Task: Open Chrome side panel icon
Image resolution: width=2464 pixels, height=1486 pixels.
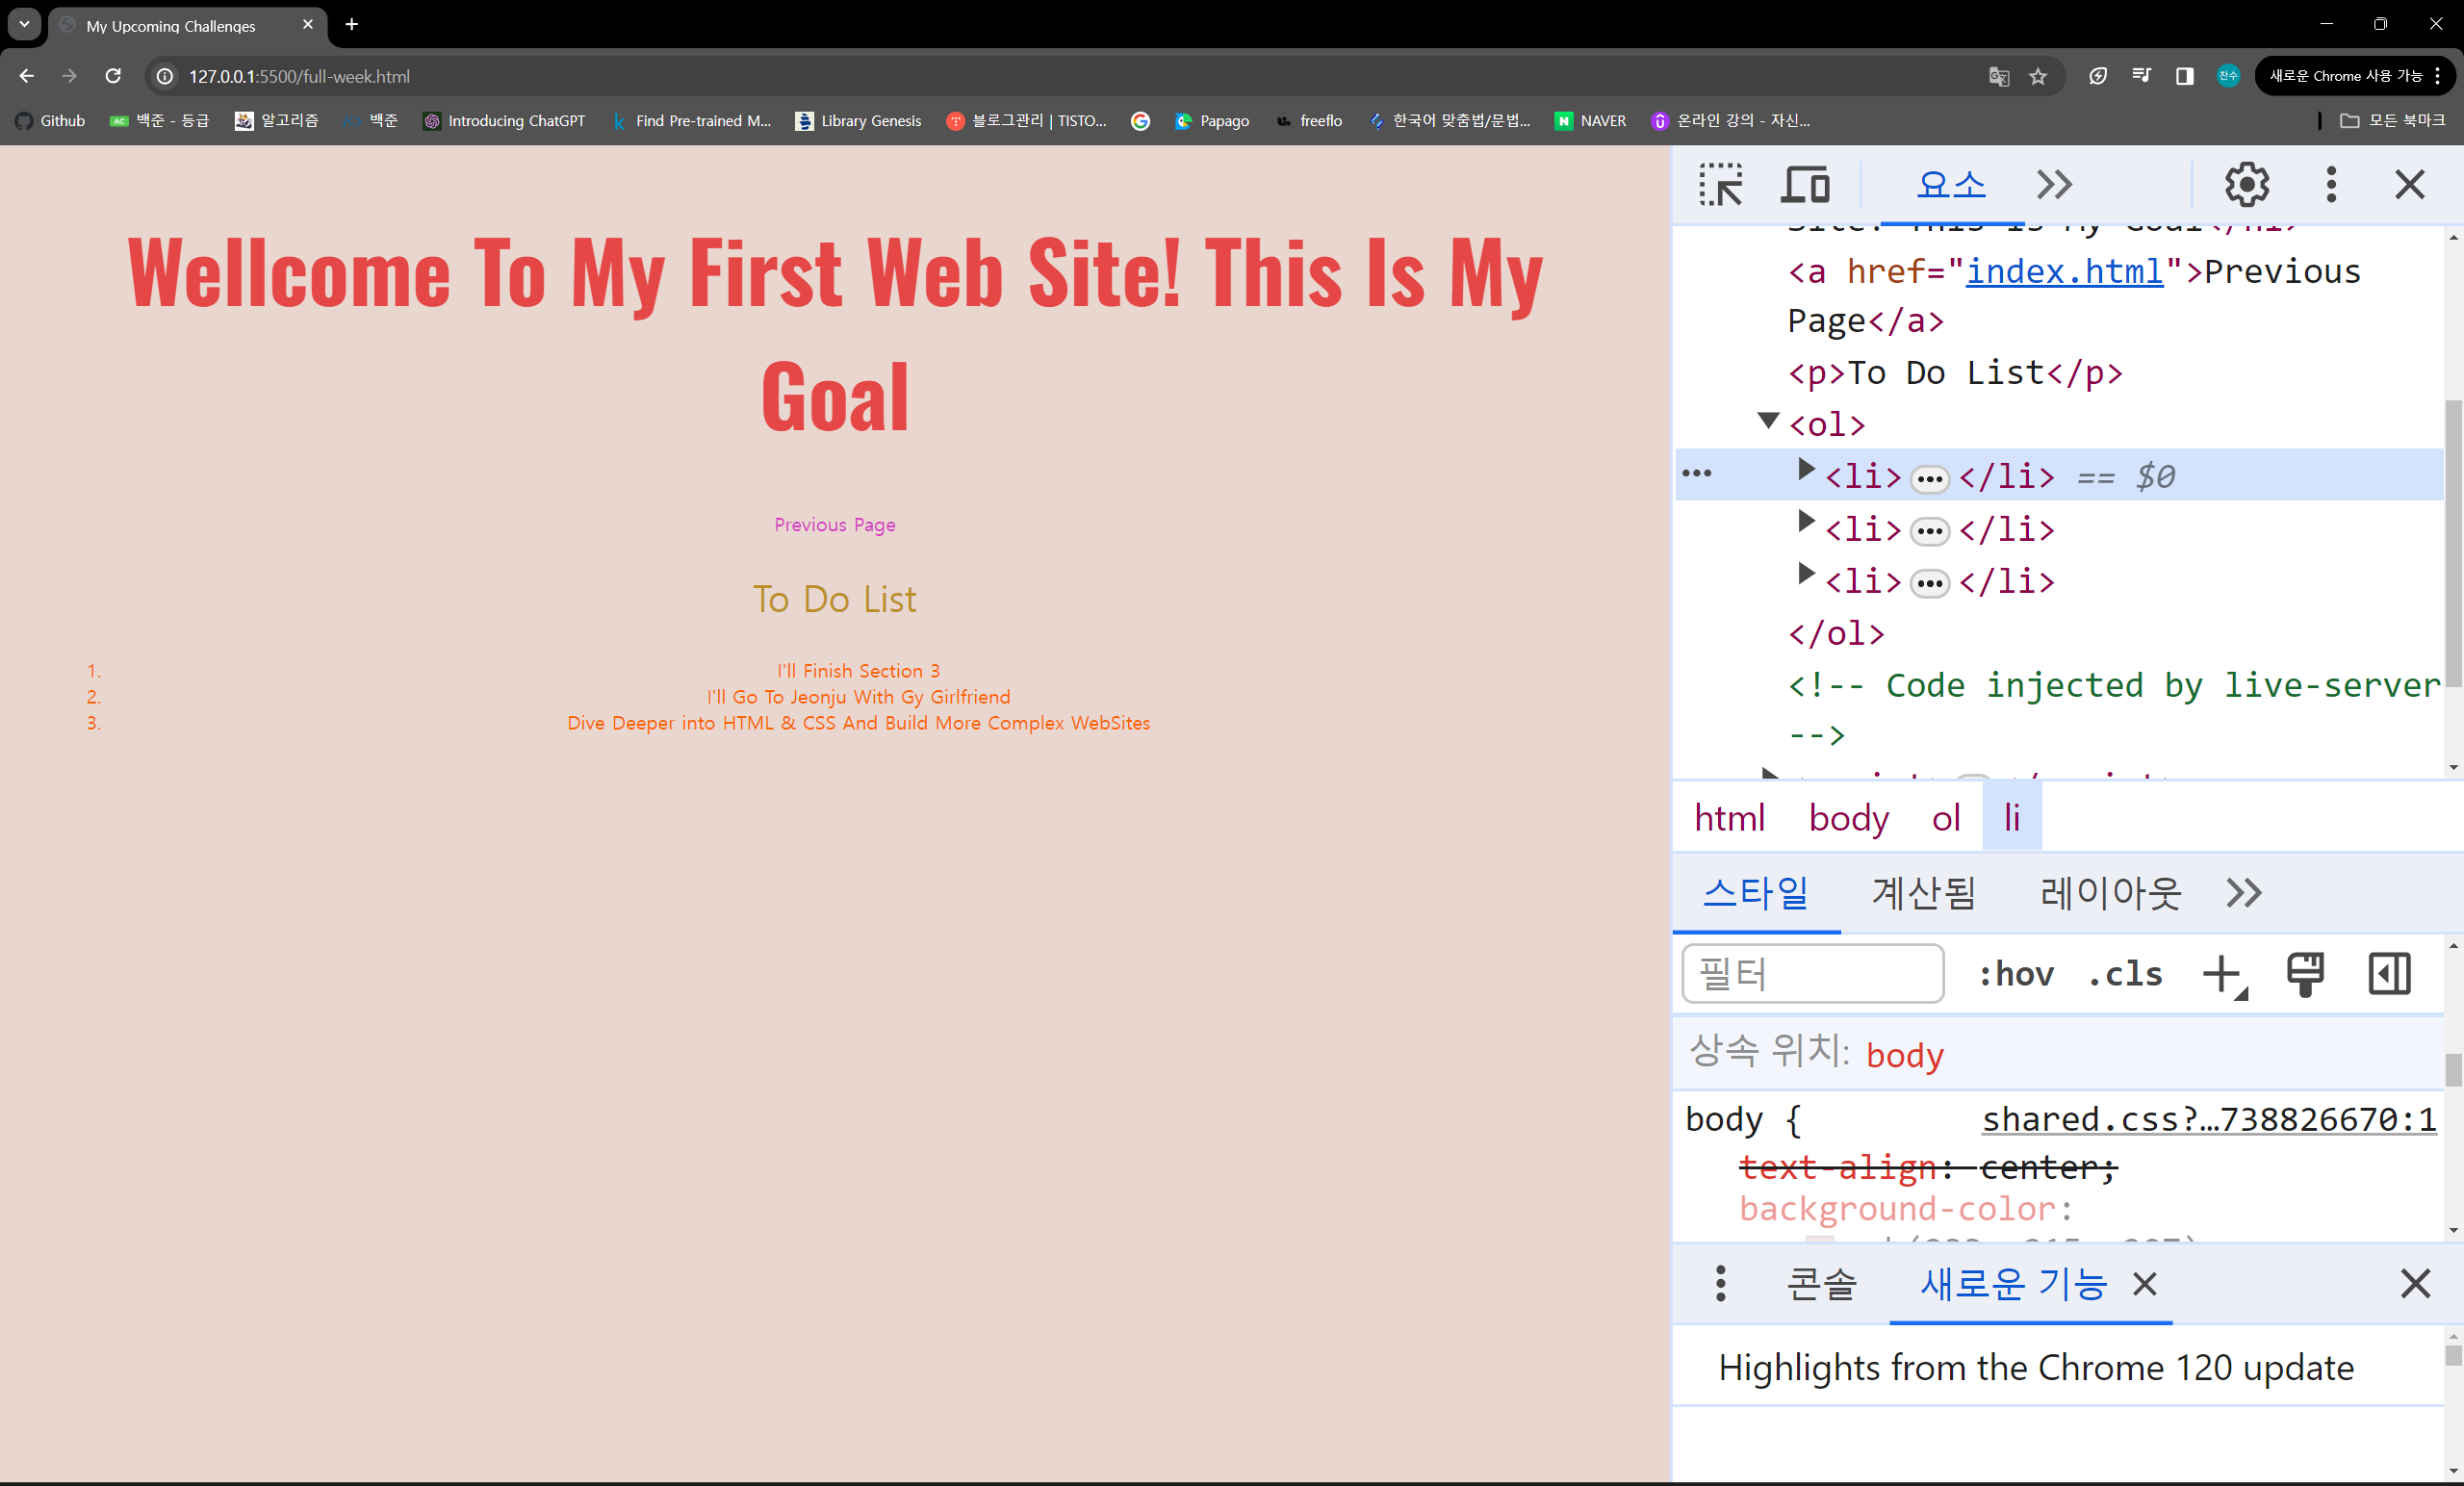Action: [2184, 77]
